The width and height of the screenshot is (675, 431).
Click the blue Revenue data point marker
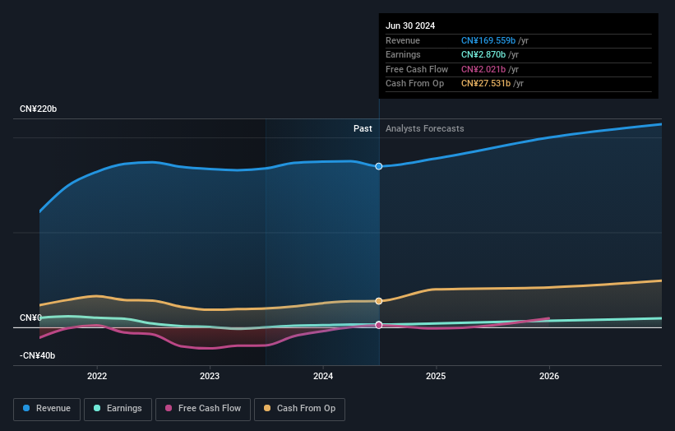tap(379, 166)
